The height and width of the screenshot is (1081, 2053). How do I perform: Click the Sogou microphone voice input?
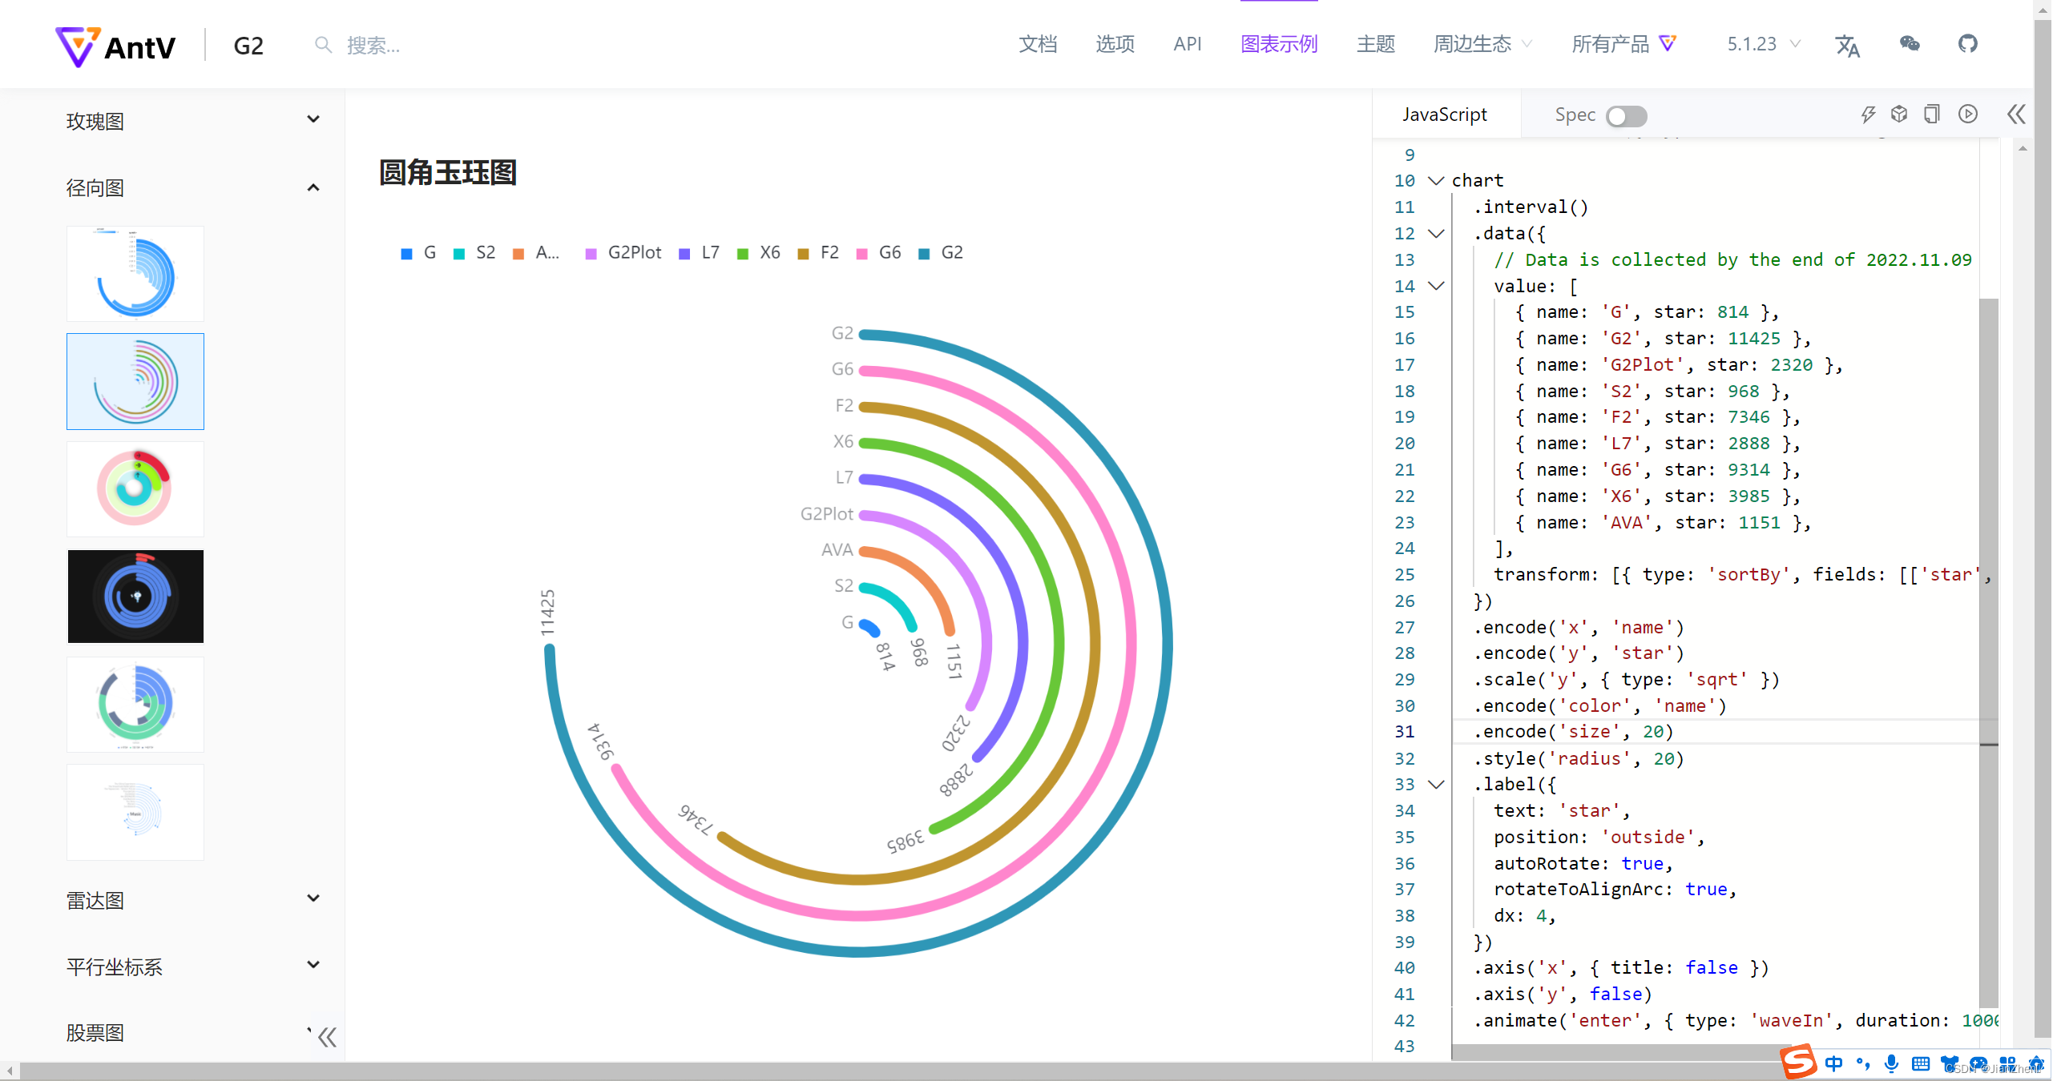1892,1063
